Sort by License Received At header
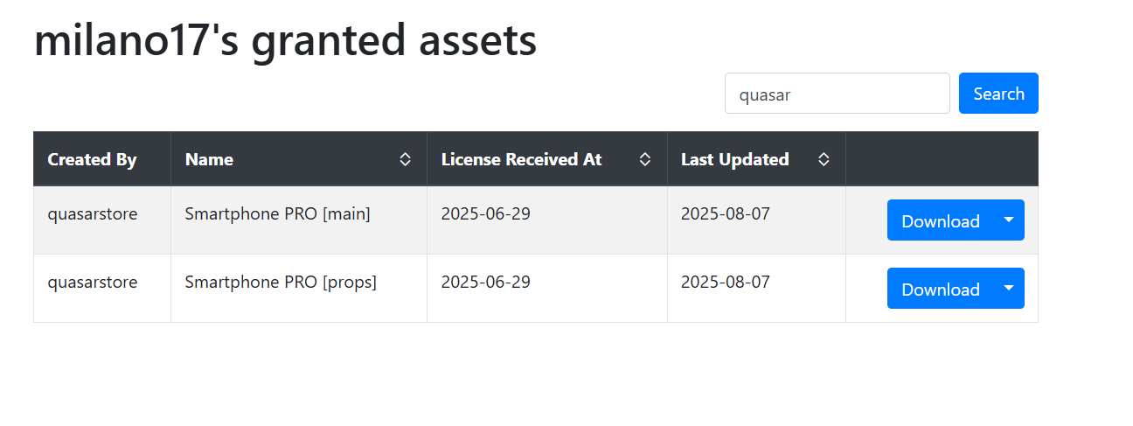 [547, 159]
